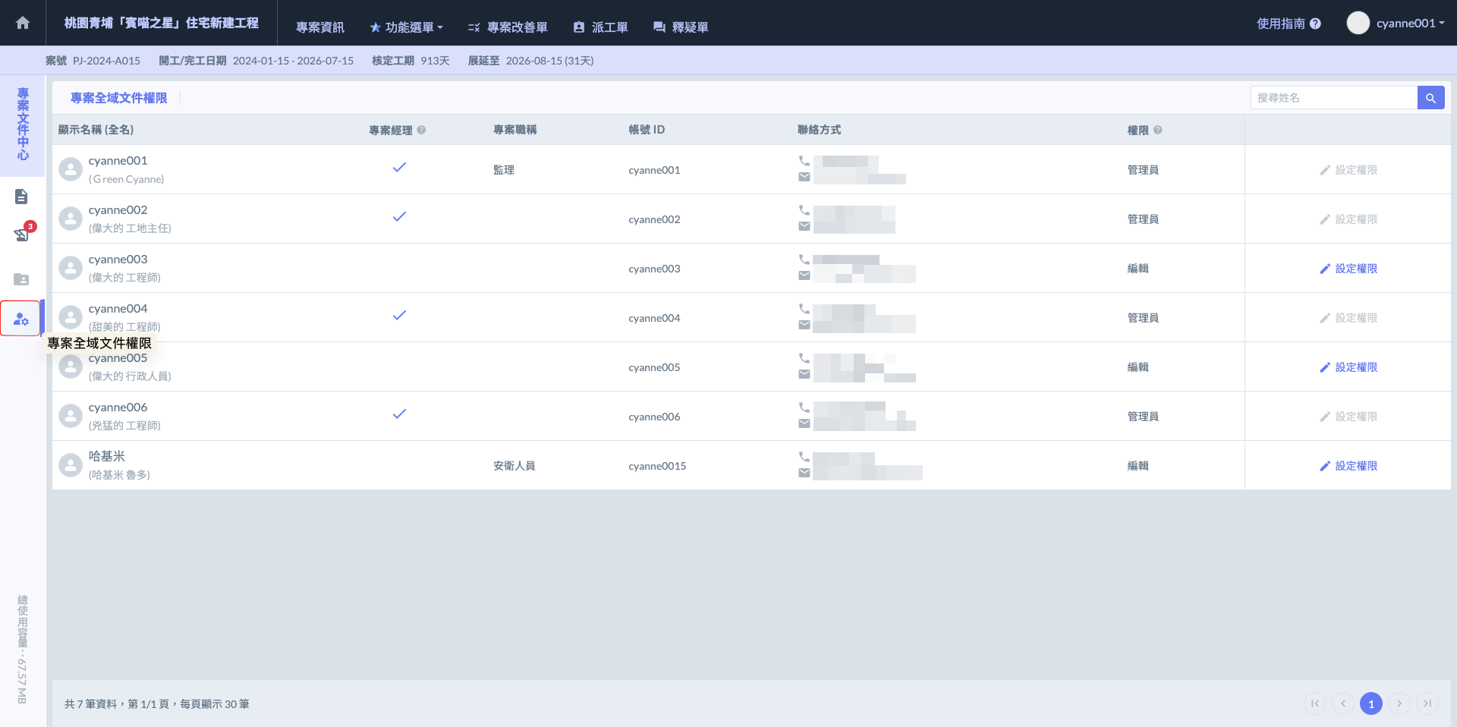Open the contact folder icon in sidebar

point(21,279)
